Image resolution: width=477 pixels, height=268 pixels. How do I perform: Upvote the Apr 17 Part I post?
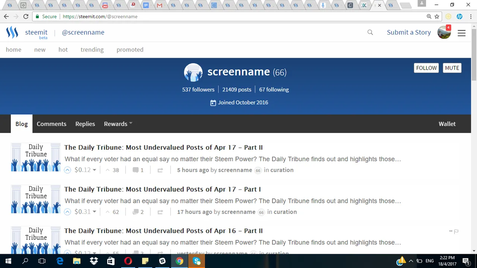(x=67, y=212)
